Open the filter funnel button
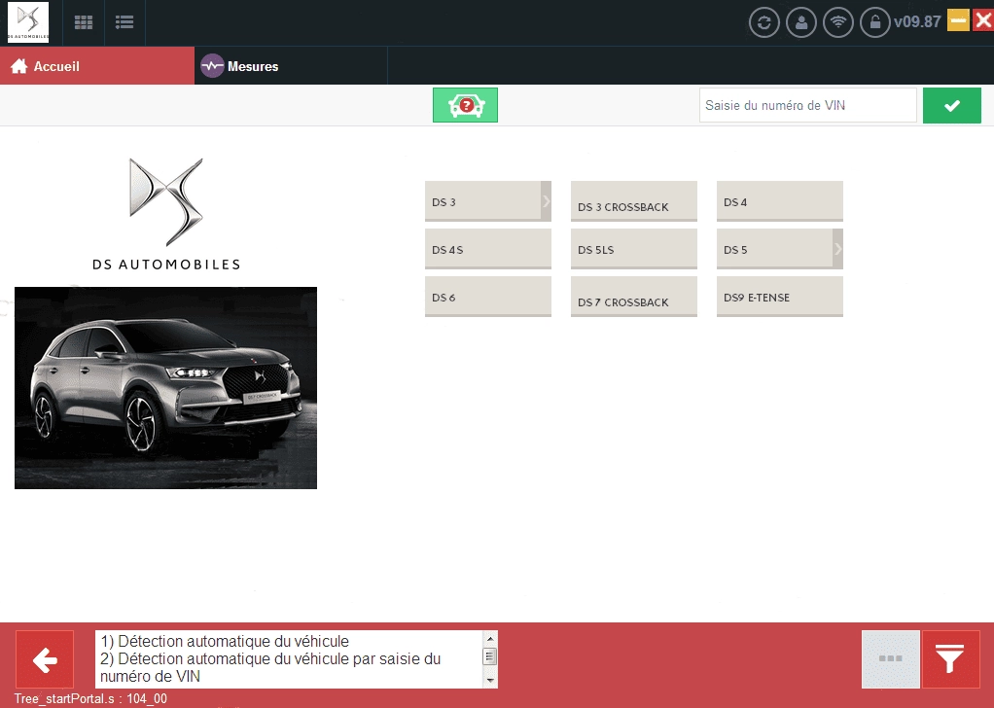The width and height of the screenshot is (994, 708). 951,659
